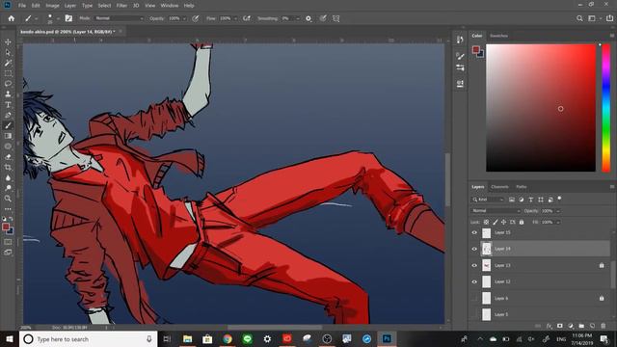Toggle airbrush-style build-up icon
Screen dimensions: 617x347
point(247,18)
